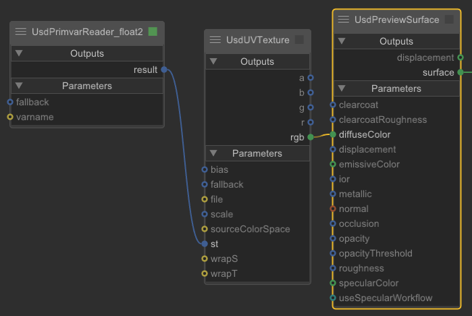Image resolution: width=472 pixels, height=316 pixels.
Task: Click the st input port on UsdUVTexture
Action: coord(205,244)
